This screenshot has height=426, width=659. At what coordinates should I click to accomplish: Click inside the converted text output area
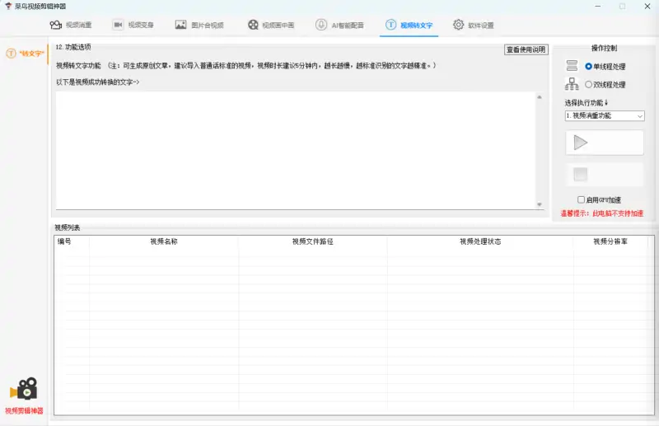pyautogui.click(x=295, y=148)
